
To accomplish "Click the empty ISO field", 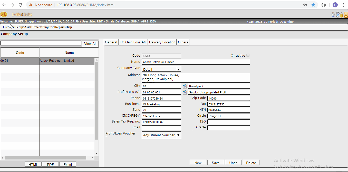I will click(x=229, y=122).
